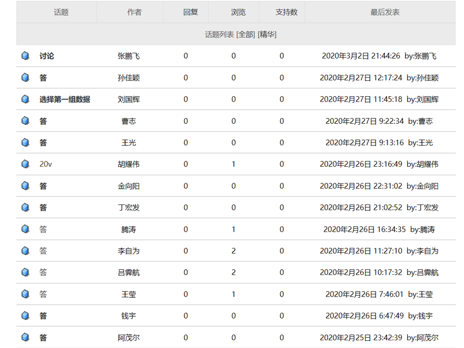Click the topic icon beside 讨论 by 张鹏飞

click(x=25, y=56)
